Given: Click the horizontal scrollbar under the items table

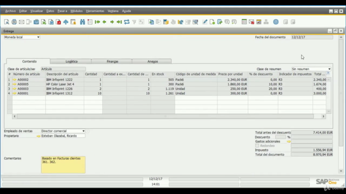Looking at the screenshot, I should pyautogui.click(x=165, y=116).
